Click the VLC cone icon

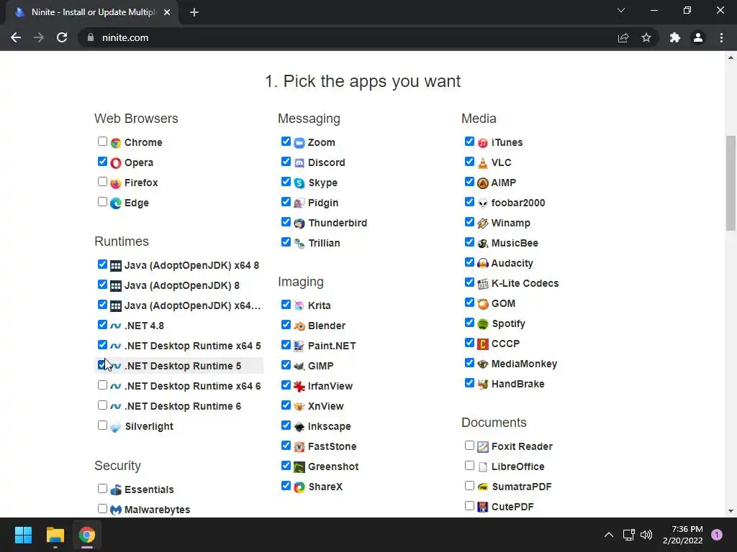tap(483, 163)
